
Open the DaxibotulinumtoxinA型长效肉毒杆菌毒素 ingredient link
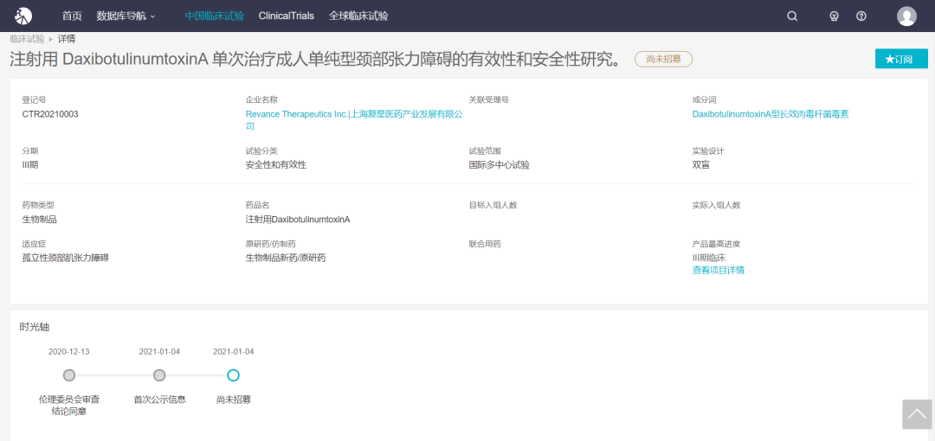click(x=771, y=114)
